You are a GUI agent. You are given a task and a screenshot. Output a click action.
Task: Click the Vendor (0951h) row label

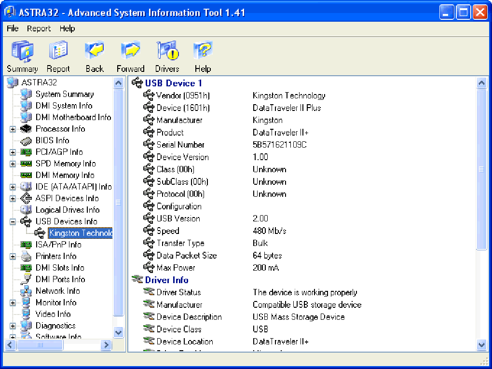(183, 96)
